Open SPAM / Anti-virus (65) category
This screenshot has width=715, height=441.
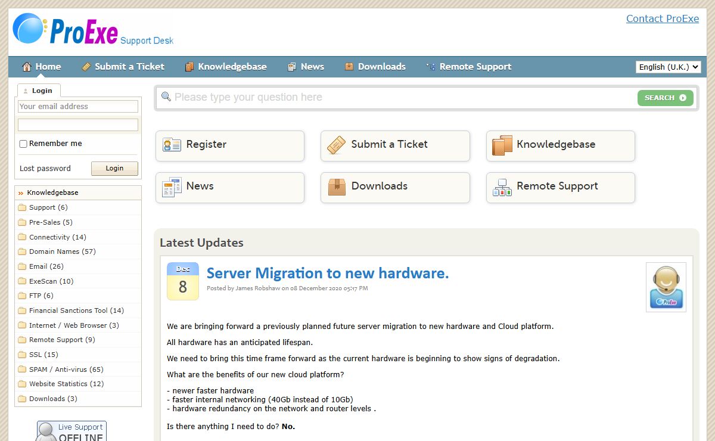tap(66, 369)
